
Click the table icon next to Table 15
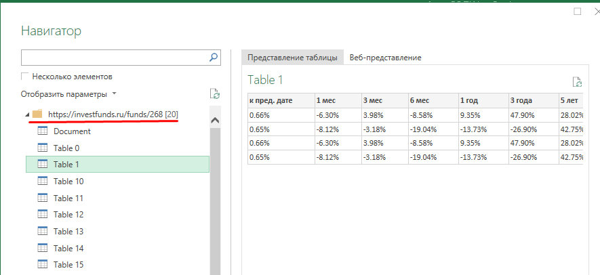43,264
